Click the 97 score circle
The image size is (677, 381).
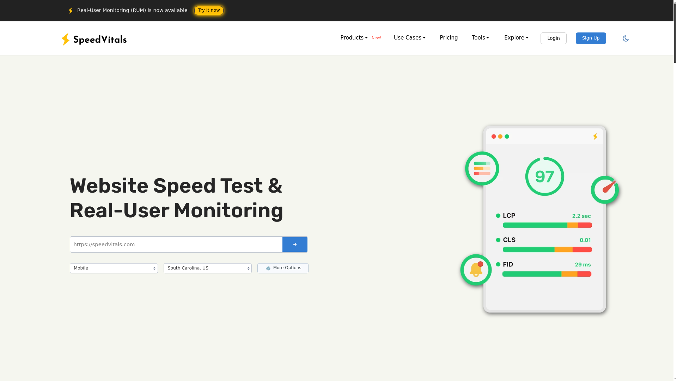coord(544,176)
